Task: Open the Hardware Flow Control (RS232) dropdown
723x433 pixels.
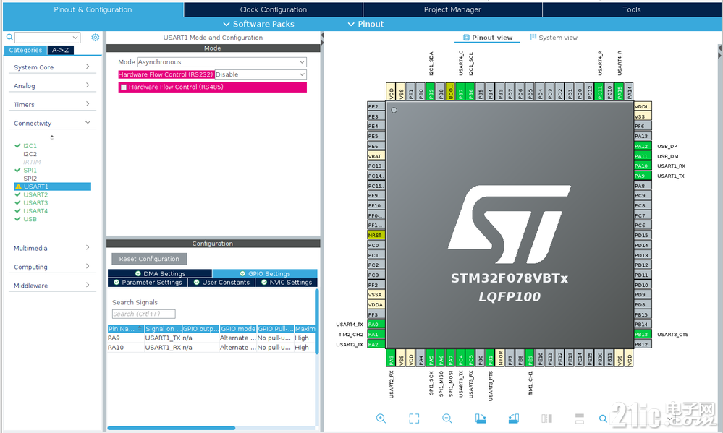Action: (x=261, y=74)
